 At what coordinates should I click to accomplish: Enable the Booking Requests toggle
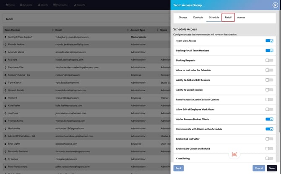[x=269, y=60]
